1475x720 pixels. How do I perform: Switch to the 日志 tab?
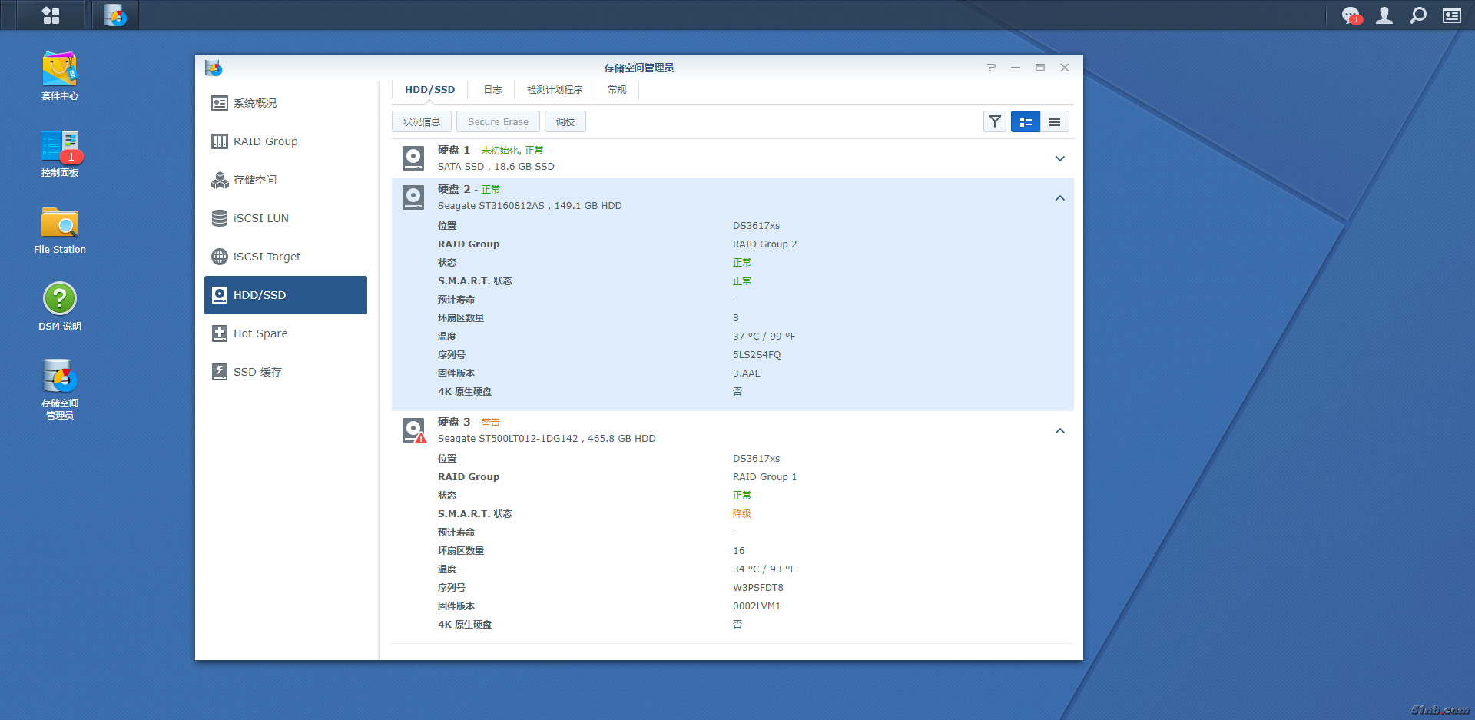click(x=492, y=90)
